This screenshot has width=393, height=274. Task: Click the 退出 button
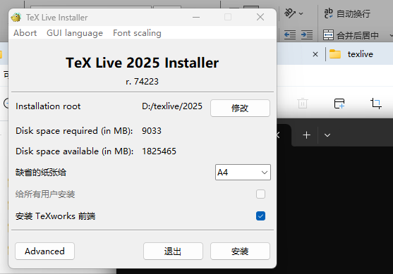(x=173, y=251)
